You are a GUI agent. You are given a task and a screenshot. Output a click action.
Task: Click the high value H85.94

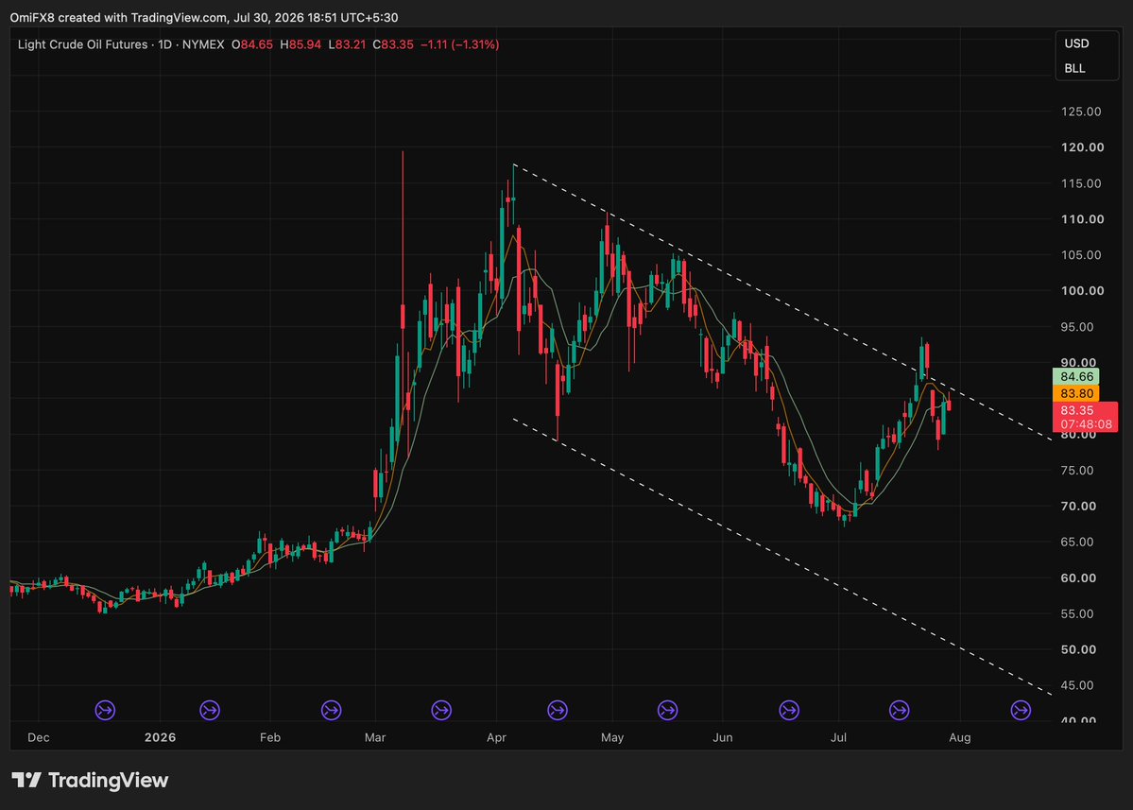point(300,44)
